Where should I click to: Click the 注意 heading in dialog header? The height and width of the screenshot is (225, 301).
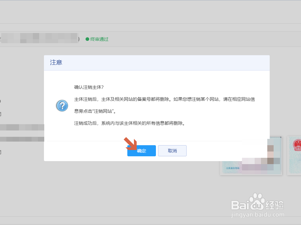click(x=56, y=62)
